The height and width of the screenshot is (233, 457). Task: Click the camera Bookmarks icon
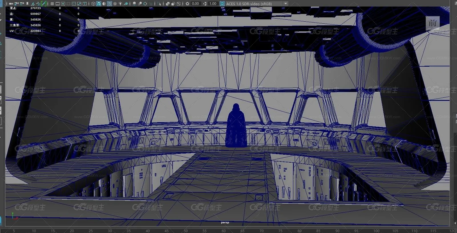point(27,4)
